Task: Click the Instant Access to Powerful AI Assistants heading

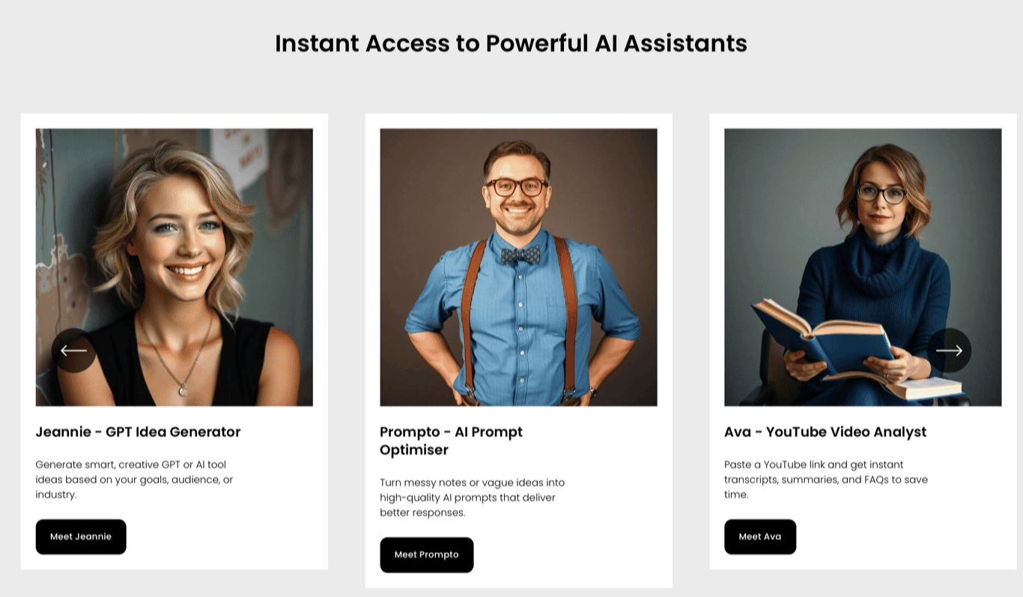Action: (x=511, y=43)
